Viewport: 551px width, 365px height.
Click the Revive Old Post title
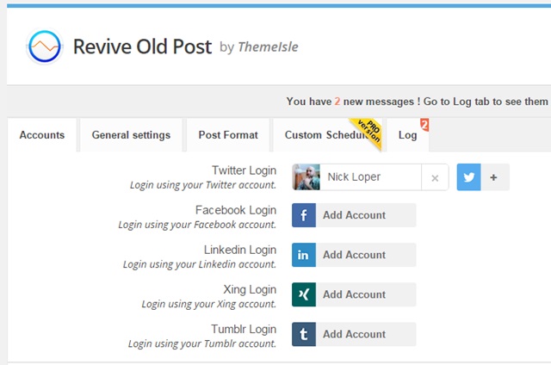coord(142,46)
